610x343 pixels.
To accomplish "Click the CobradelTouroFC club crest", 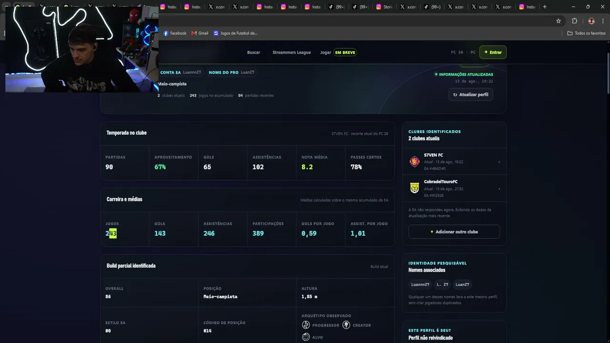I will (x=415, y=188).
